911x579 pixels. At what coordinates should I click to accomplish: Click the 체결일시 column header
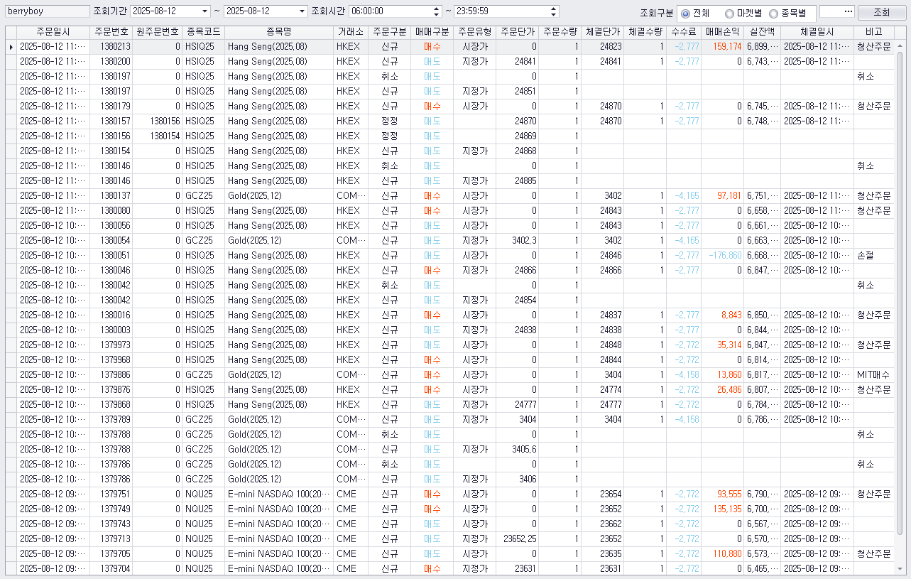click(x=817, y=32)
